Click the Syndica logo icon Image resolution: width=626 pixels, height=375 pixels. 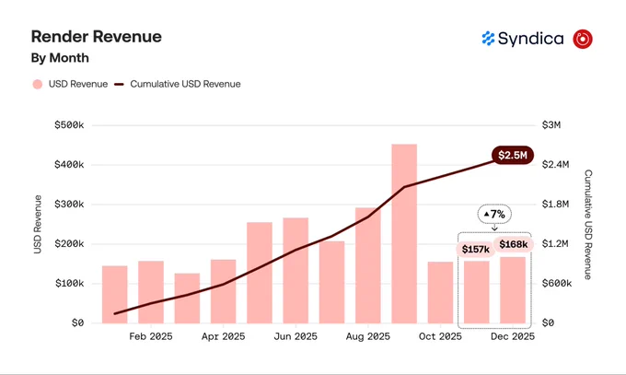(x=488, y=39)
